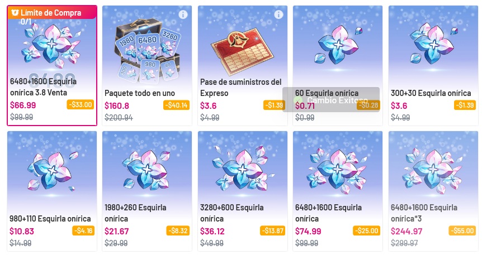Pick the 6480+1600 Esquirla onírica*3 bundle
482x255 pixels.
433,191
